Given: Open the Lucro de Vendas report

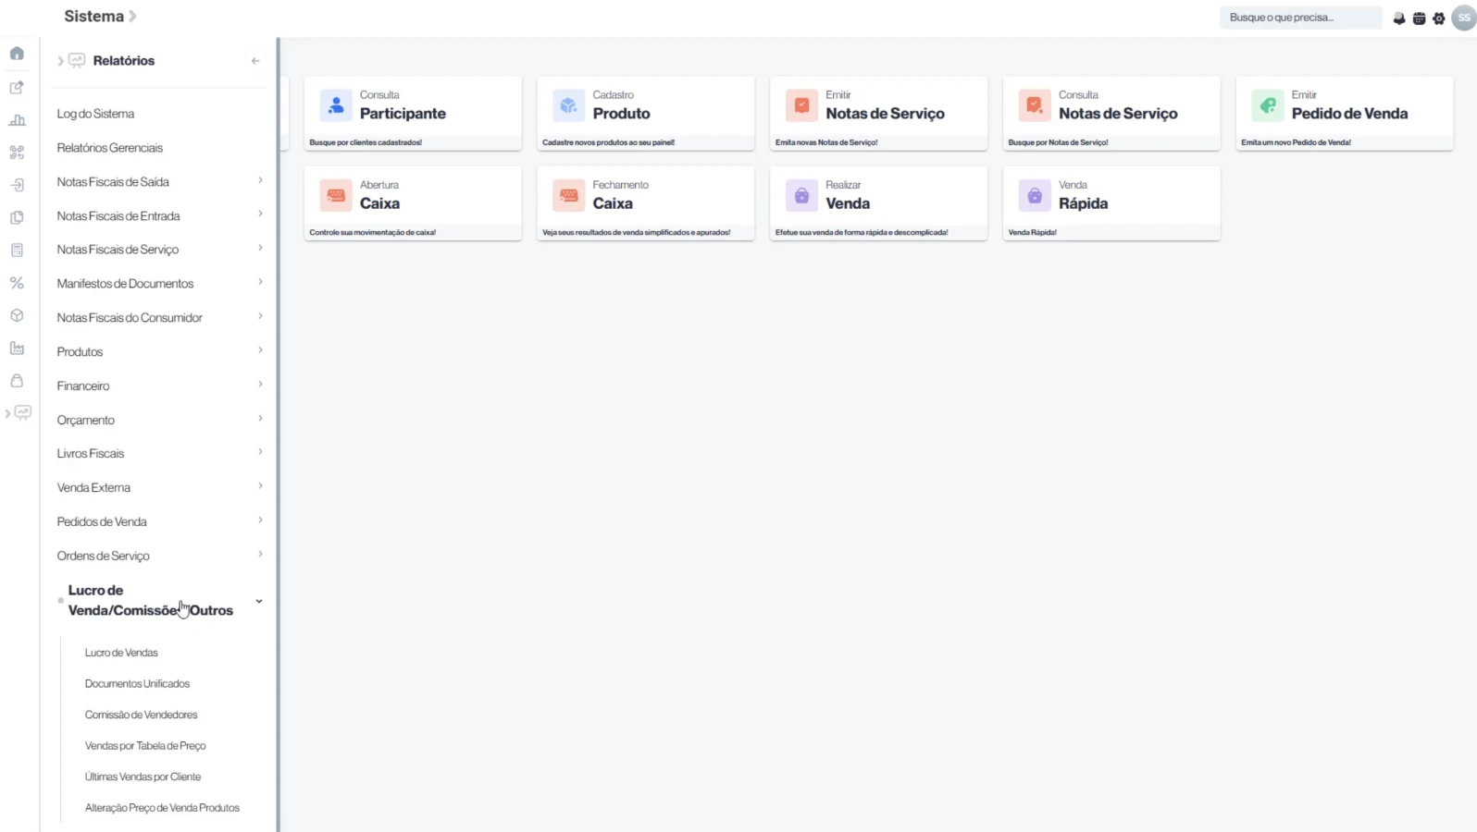Looking at the screenshot, I should tap(121, 653).
